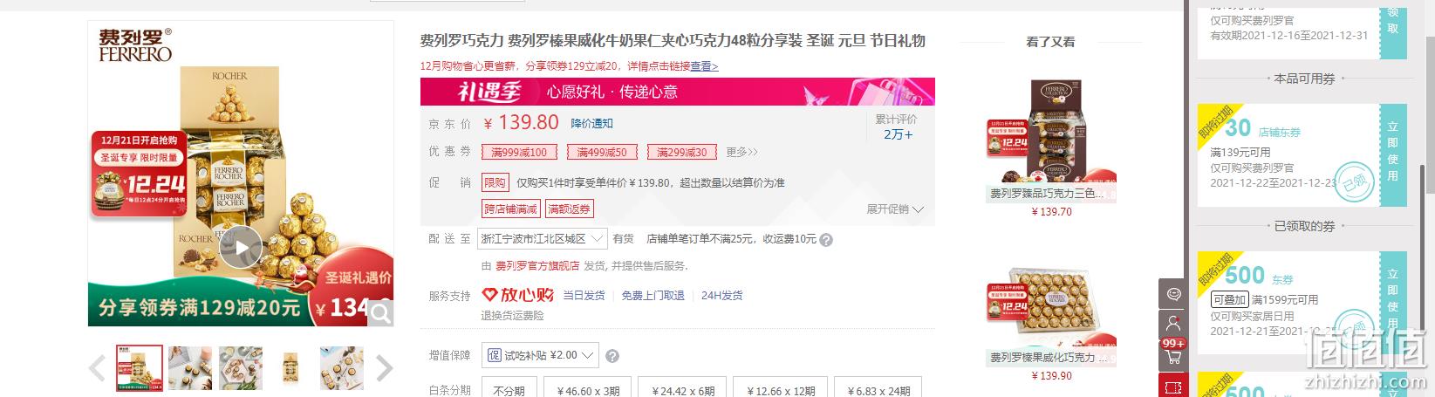Open the shopping cart sidebar icon
The height and width of the screenshot is (397, 1435).
1173,354
